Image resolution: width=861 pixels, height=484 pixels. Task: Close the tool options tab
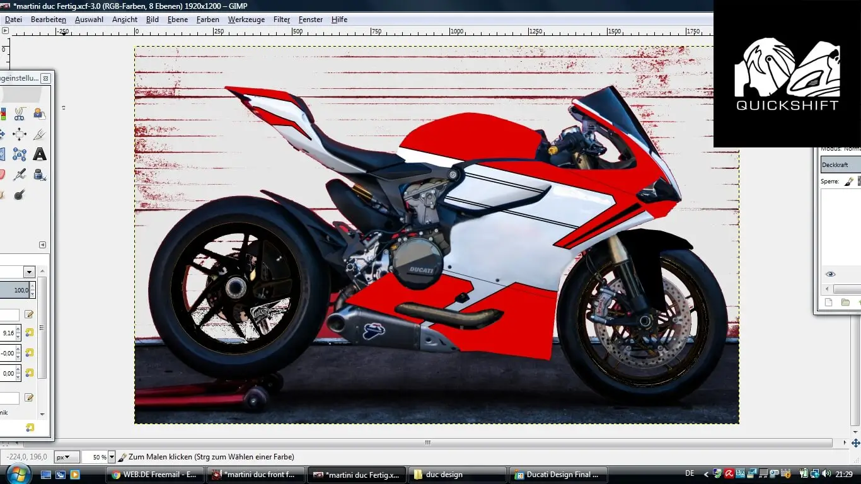45,78
